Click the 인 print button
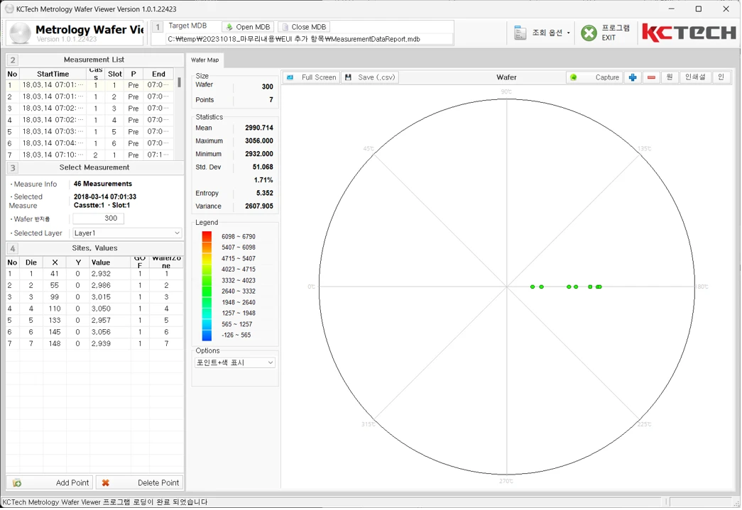The height and width of the screenshot is (510, 742). point(721,77)
